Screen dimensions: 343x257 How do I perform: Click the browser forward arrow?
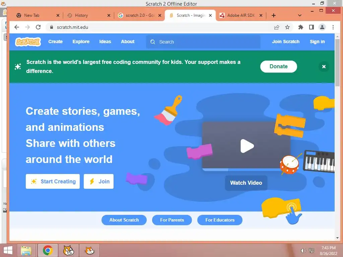pyautogui.click(x=27, y=27)
